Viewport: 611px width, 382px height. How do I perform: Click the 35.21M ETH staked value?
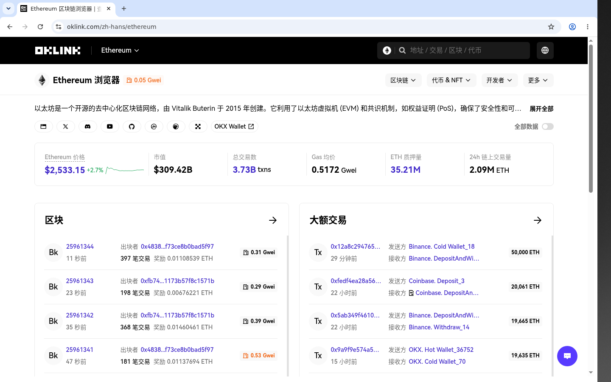(x=406, y=170)
